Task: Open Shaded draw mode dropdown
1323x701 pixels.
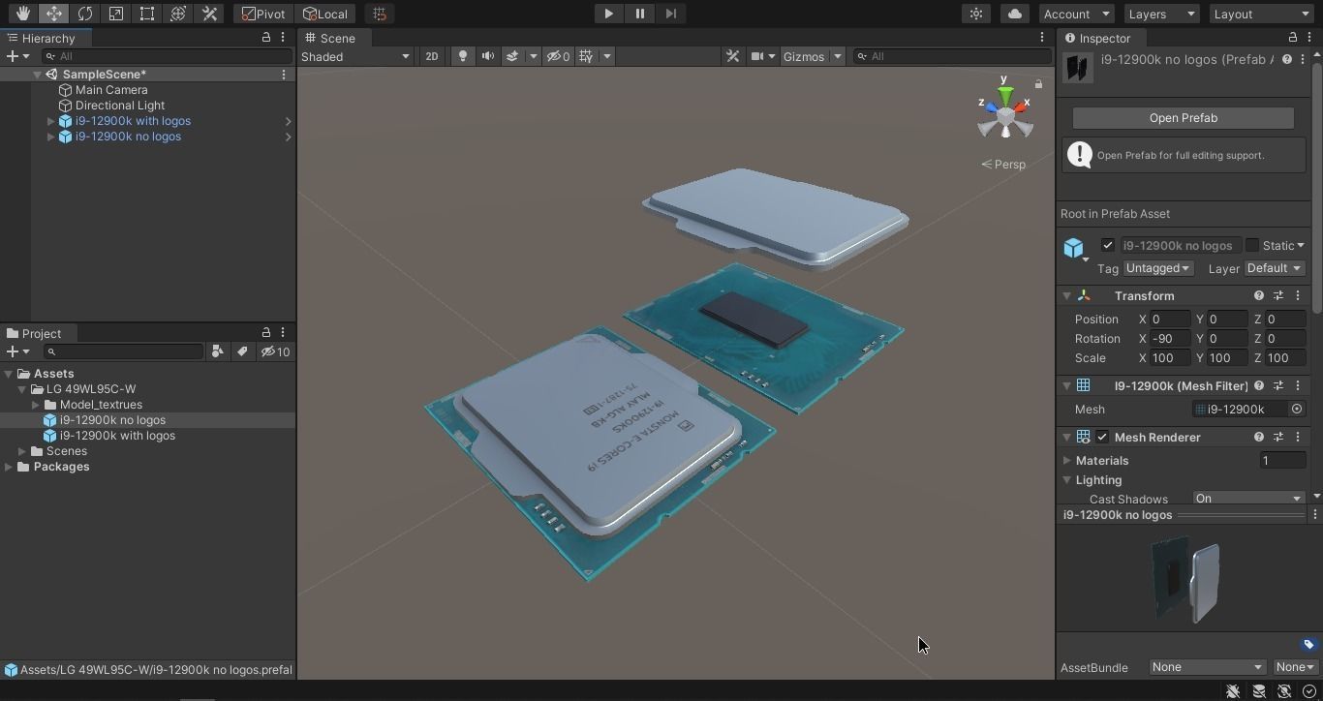Action: coord(355,56)
